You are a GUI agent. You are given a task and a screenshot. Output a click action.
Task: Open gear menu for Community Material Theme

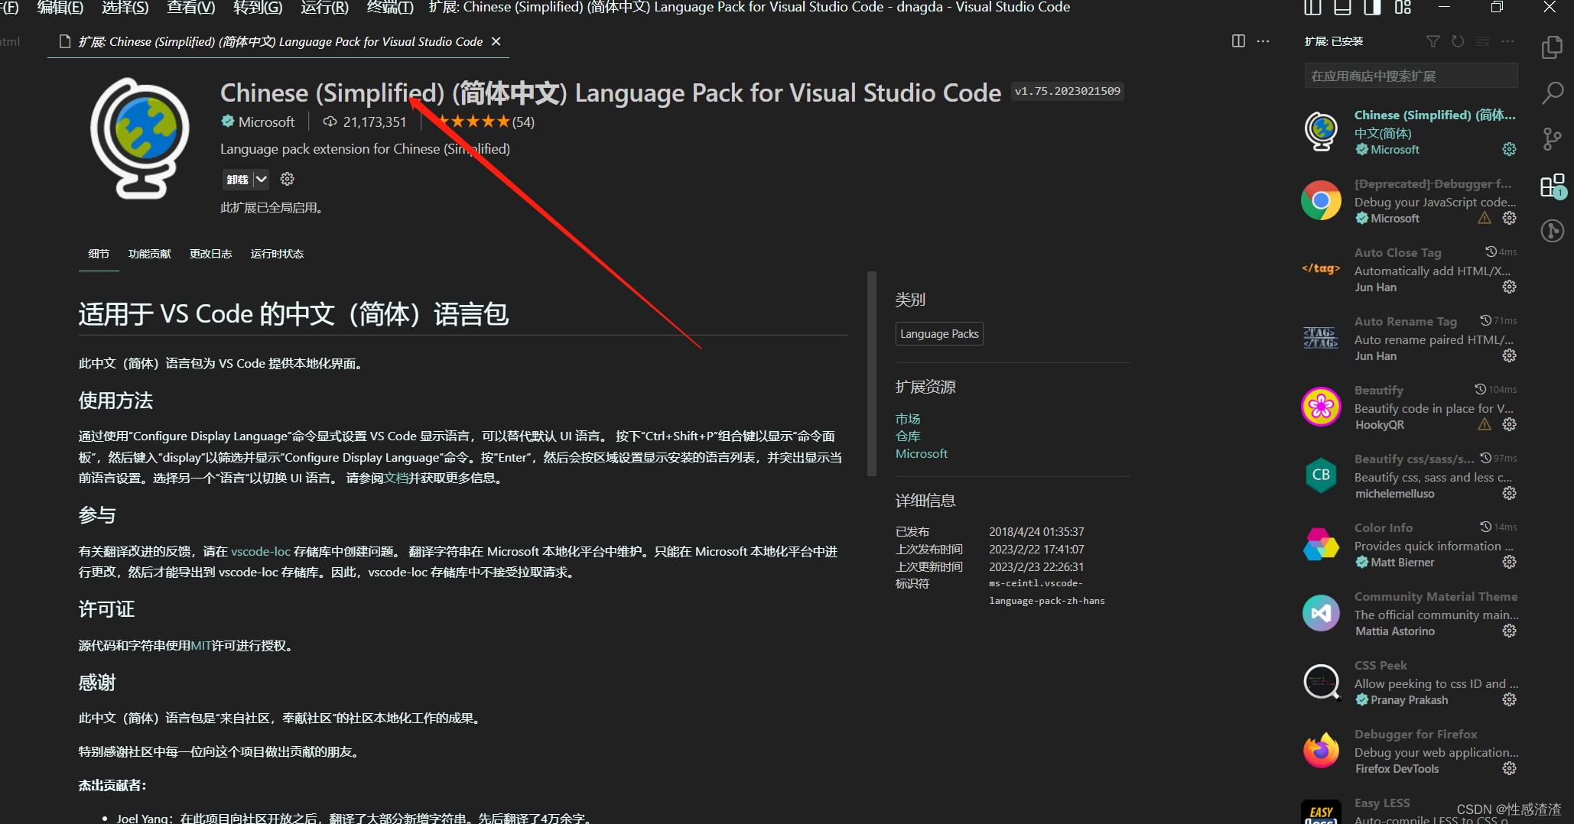(x=1509, y=631)
